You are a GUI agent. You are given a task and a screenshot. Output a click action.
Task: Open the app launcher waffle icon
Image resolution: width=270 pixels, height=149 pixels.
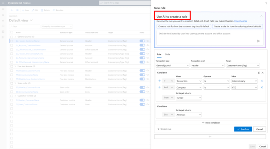pyautogui.click(x=3, y=3)
